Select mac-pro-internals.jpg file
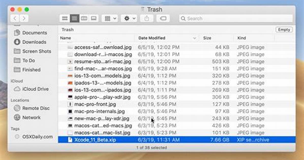304x160 pixels. (177, 111)
